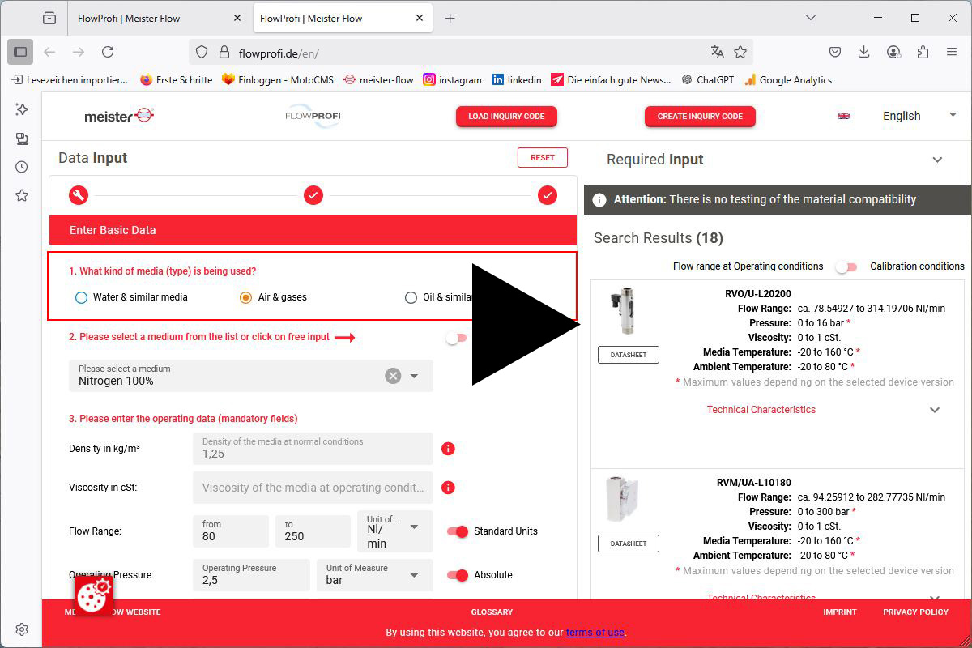Open PRIVACY POLICY footer link
This screenshot has height=648, width=972.
[x=915, y=612]
